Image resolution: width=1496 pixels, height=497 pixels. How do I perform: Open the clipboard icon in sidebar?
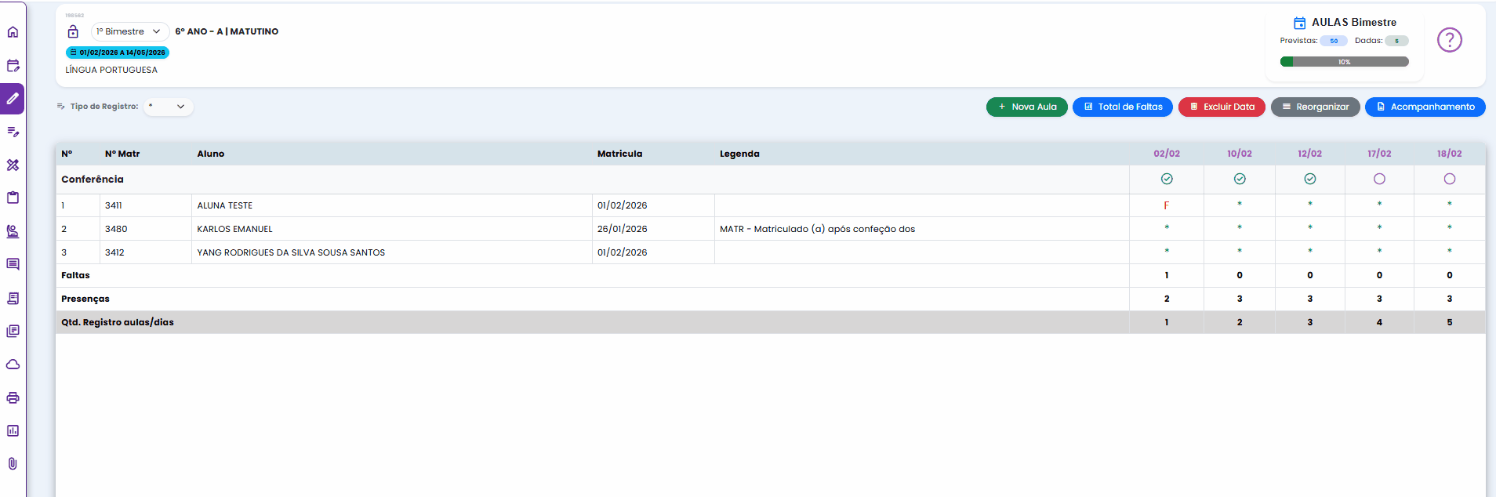click(x=13, y=198)
